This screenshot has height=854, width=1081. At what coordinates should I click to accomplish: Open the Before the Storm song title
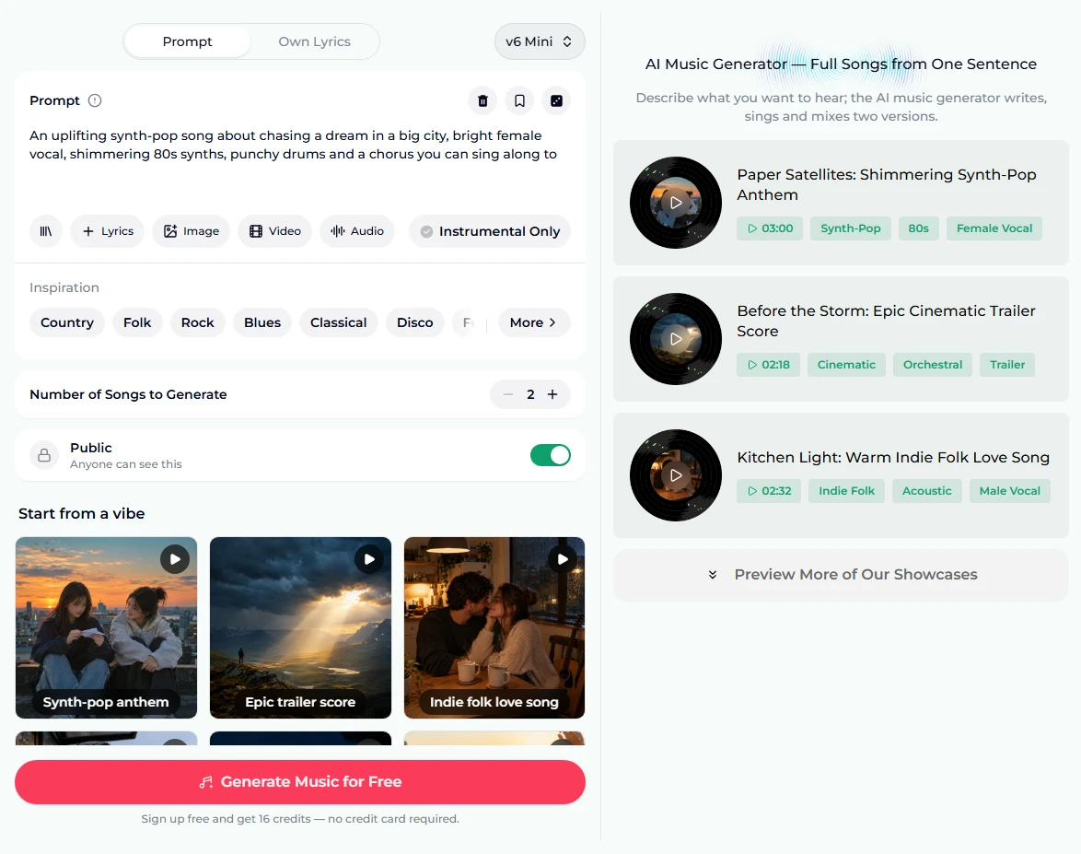(x=886, y=321)
